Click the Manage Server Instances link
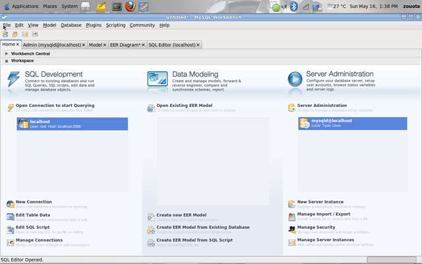The width and height of the screenshot is (422, 264). coord(326,240)
